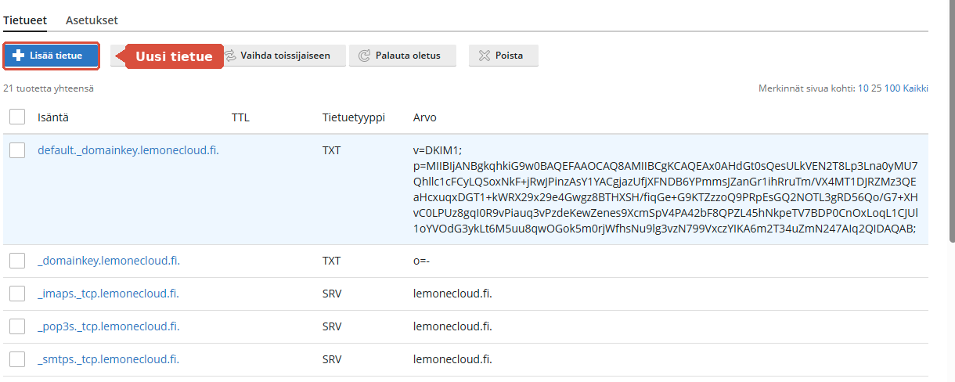Screen dimensions: 955x382
Task: Click the TXT type of default._domainkey row
Action: (332, 150)
